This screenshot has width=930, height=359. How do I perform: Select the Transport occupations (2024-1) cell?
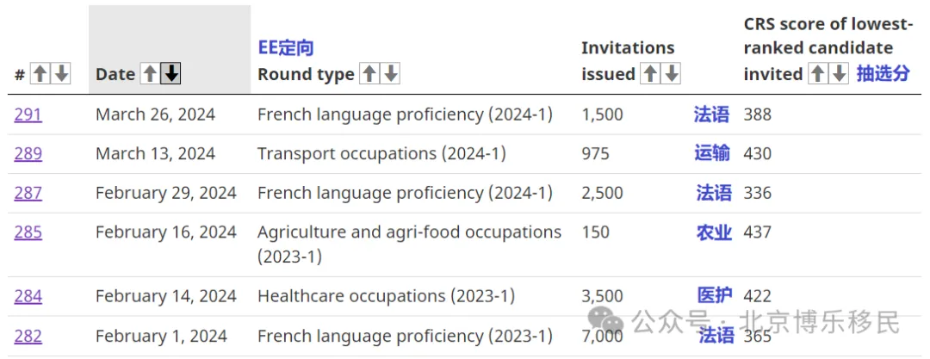pos(381,154)
